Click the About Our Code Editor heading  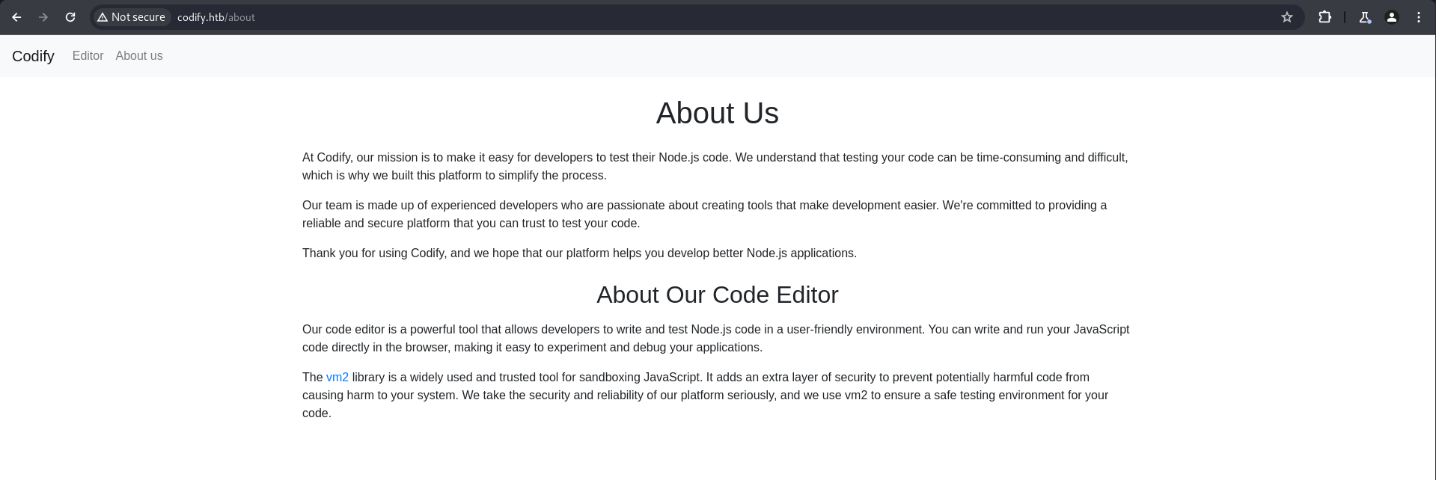click(x=717, y=295)
